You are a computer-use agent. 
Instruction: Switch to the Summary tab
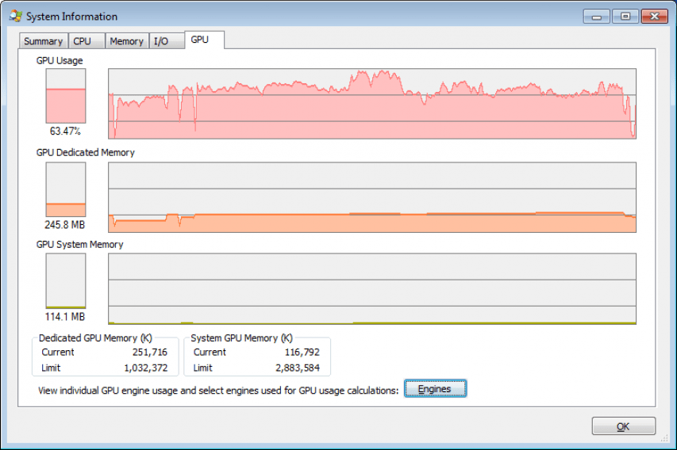(x=43, y=41)
